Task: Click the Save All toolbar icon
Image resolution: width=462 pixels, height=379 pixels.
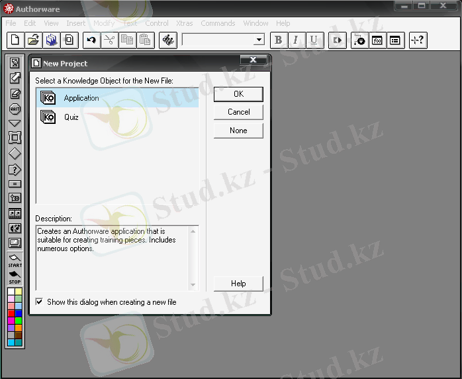Action: pos(51,40)
